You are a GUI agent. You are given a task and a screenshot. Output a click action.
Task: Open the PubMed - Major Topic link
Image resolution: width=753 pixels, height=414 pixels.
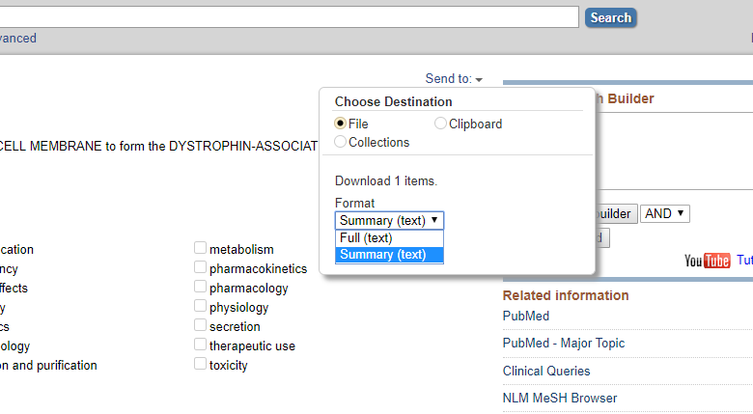564,344
